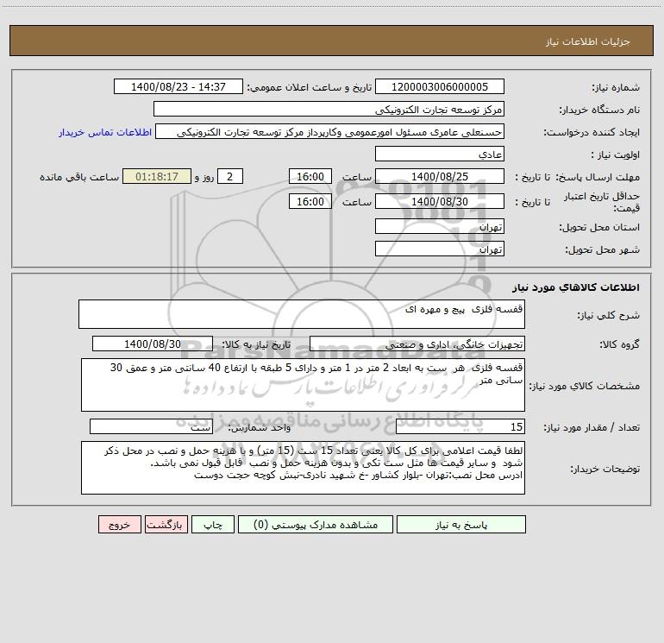Click the label تاریخ و ساعت اعلان عمومی
This screenshot has width=664, height=643.
(x=309, y=88)
